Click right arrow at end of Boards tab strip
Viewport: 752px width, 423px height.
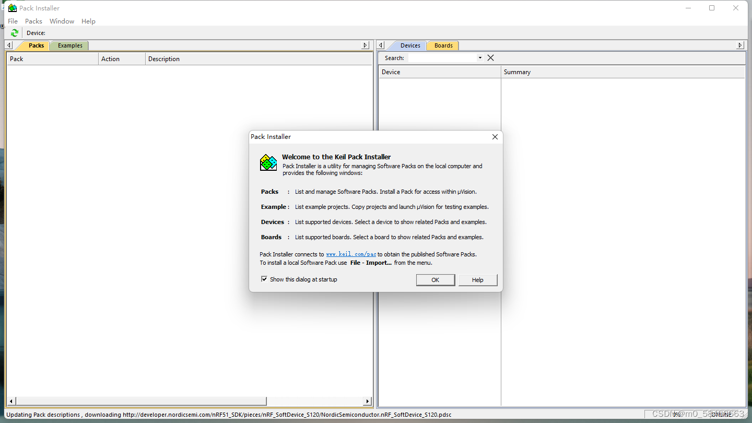(x=740, y=45)
